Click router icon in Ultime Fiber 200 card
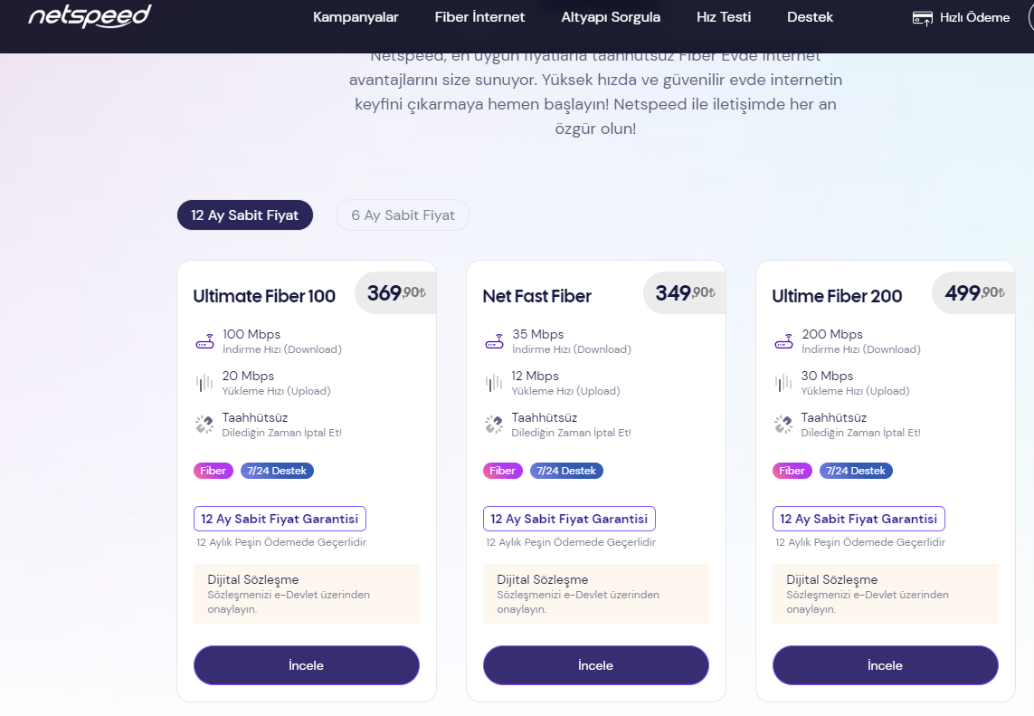The height and width of the screenshot is (716, 1034). (783, 342)
